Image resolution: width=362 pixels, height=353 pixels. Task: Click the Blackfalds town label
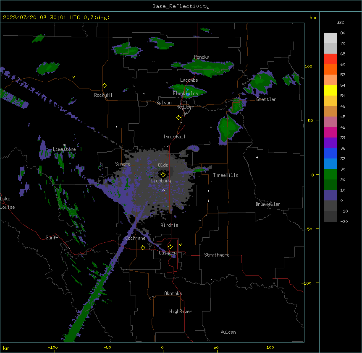185,93
